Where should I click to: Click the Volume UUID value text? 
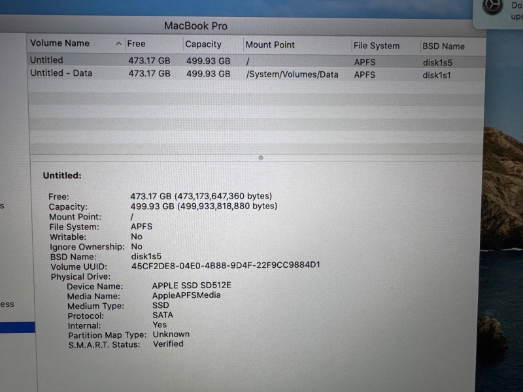[226, 265]
